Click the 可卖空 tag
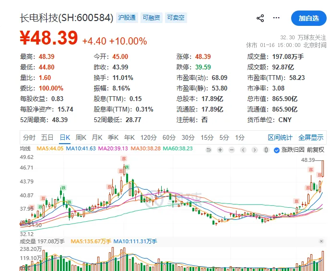Viewport: 330px width, 271px height. (x=176, y=18)
